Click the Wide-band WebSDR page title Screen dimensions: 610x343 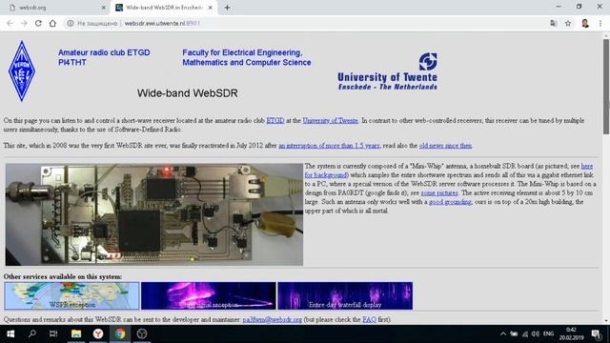point(187,93)
